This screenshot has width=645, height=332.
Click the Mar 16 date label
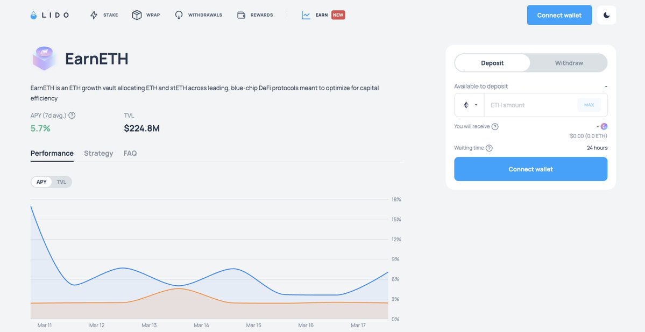point(306,325)
